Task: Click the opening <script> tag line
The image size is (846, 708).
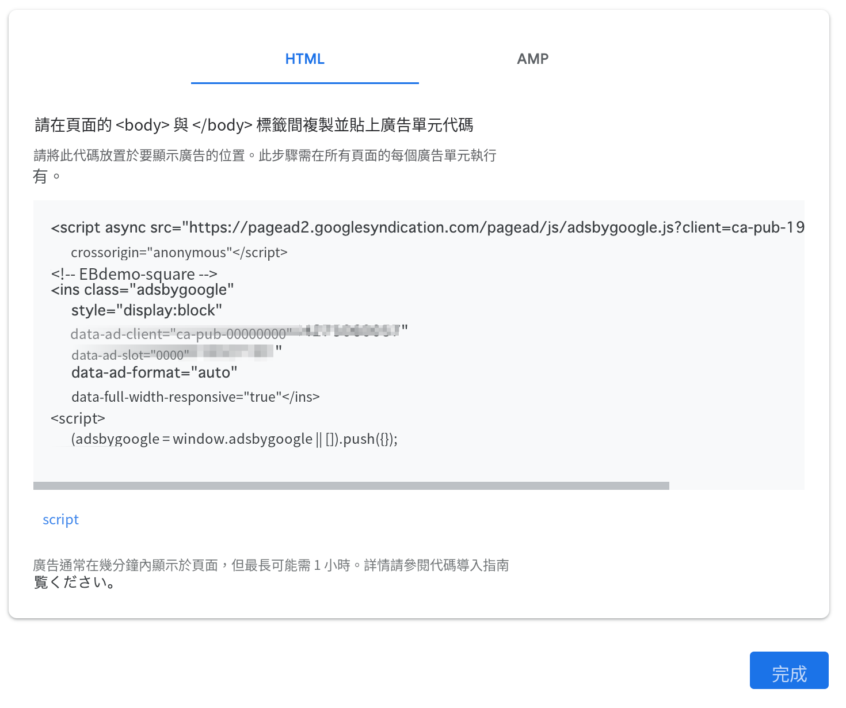Action: pos(78,418)
